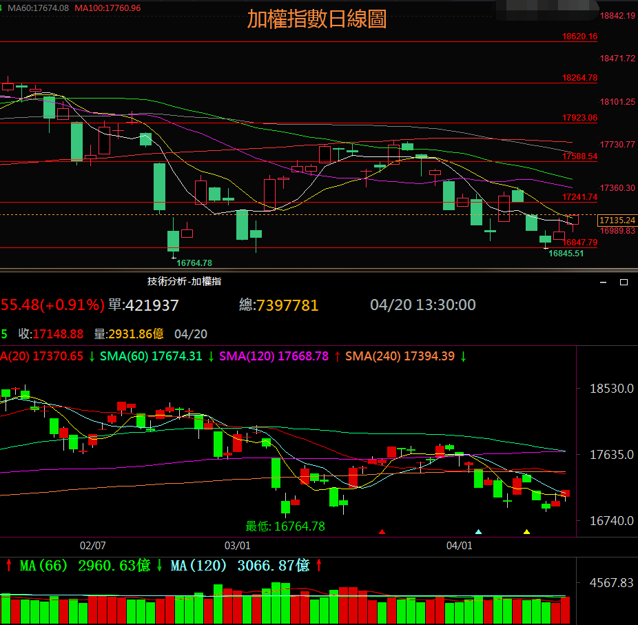
Task: Maximize the 技術分析 chart window
Action: click(x=624, y=282)
